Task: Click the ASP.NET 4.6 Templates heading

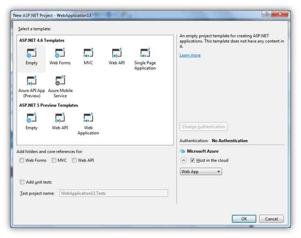Action: click(41, 41)
